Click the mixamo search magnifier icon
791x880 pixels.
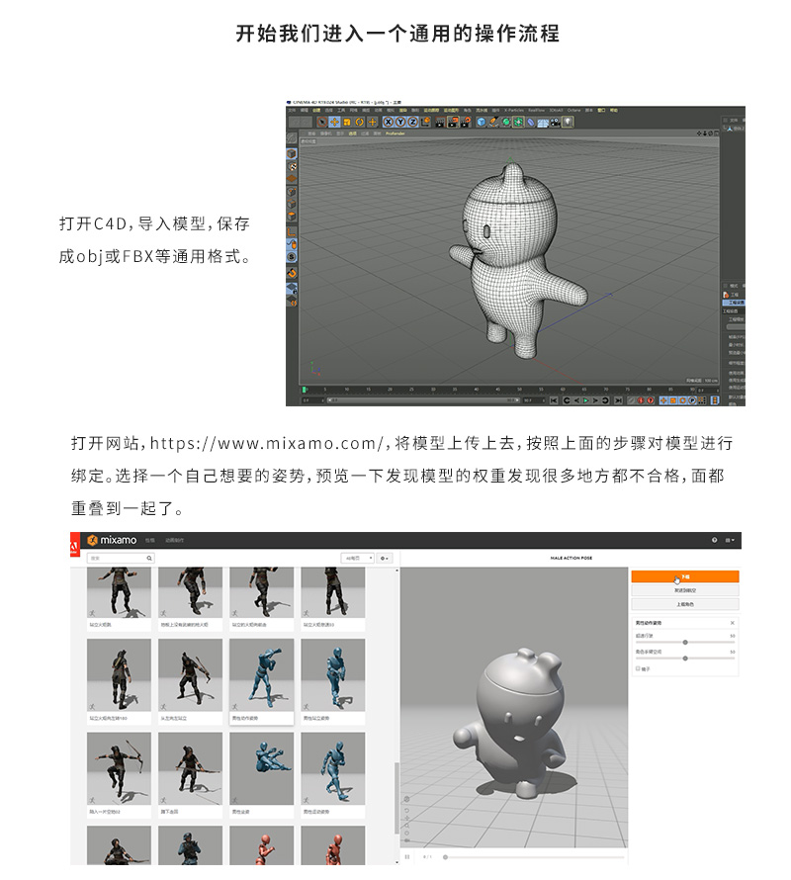coord(149,558)
